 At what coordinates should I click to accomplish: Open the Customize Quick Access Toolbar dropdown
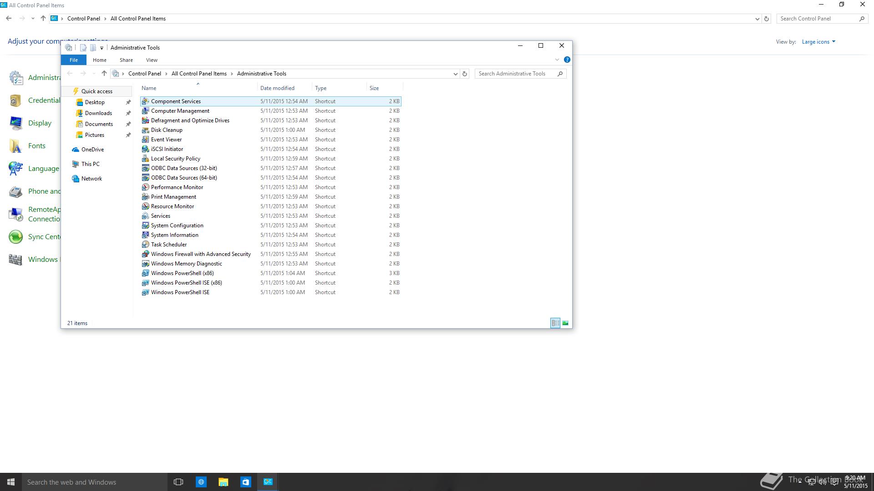[102, 48]
